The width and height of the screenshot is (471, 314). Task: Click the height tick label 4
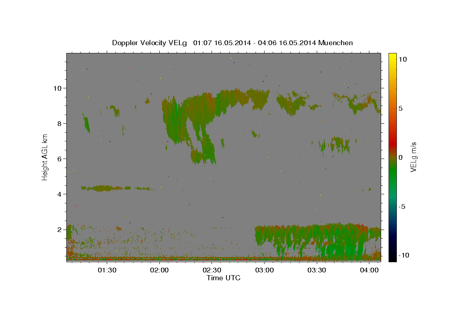[x=60, y=194]
